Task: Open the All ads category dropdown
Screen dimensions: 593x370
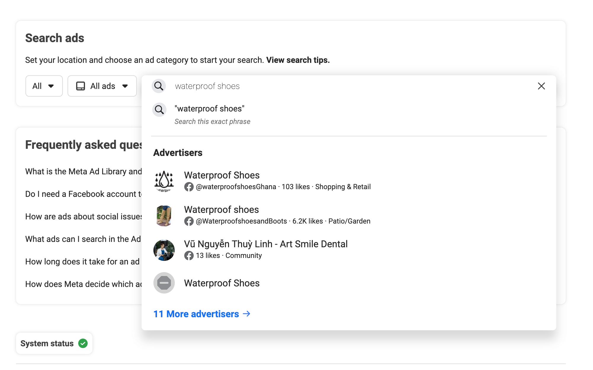Action: point(102,86)
